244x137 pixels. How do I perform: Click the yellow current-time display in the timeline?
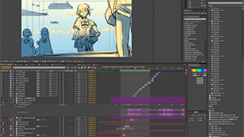point(6,67)
